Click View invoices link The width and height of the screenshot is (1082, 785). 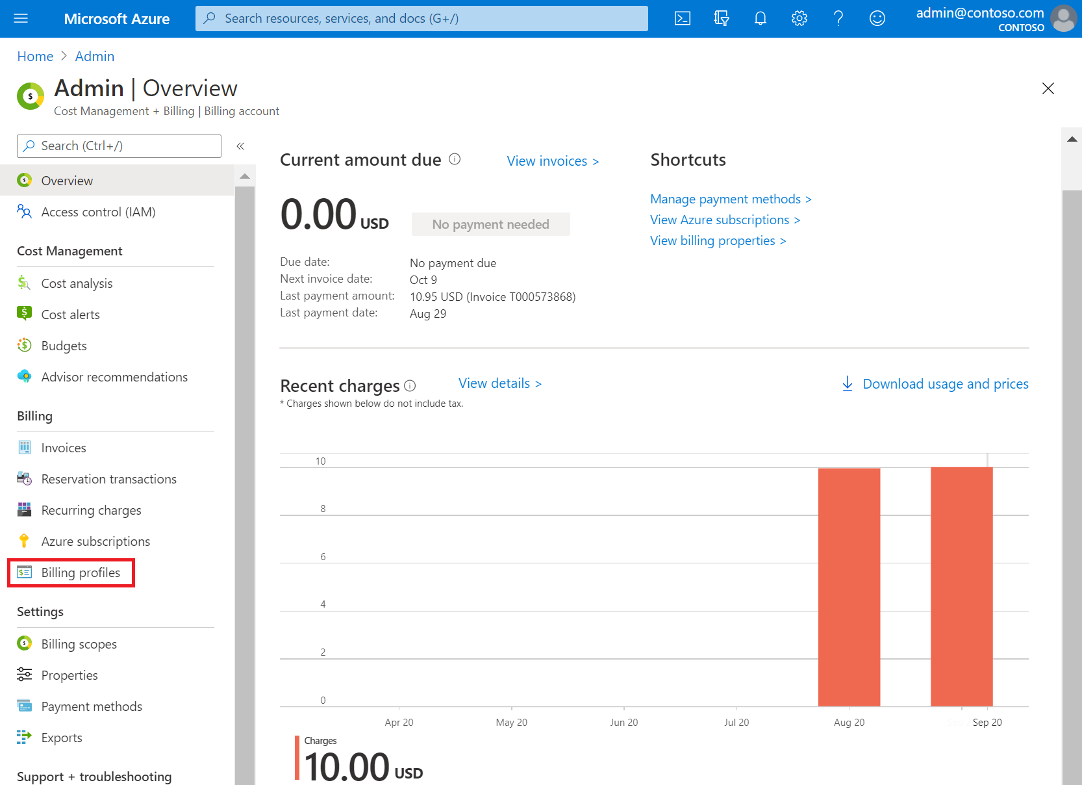click(x=552, y=161)
